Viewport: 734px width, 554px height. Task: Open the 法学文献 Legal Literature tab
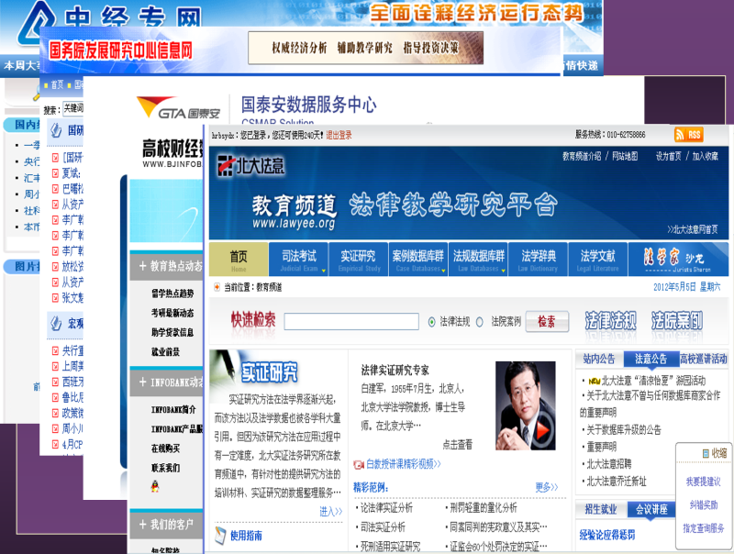click(598, 260)
